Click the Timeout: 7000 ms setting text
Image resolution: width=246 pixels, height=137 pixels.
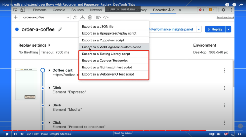click(55, 52)
